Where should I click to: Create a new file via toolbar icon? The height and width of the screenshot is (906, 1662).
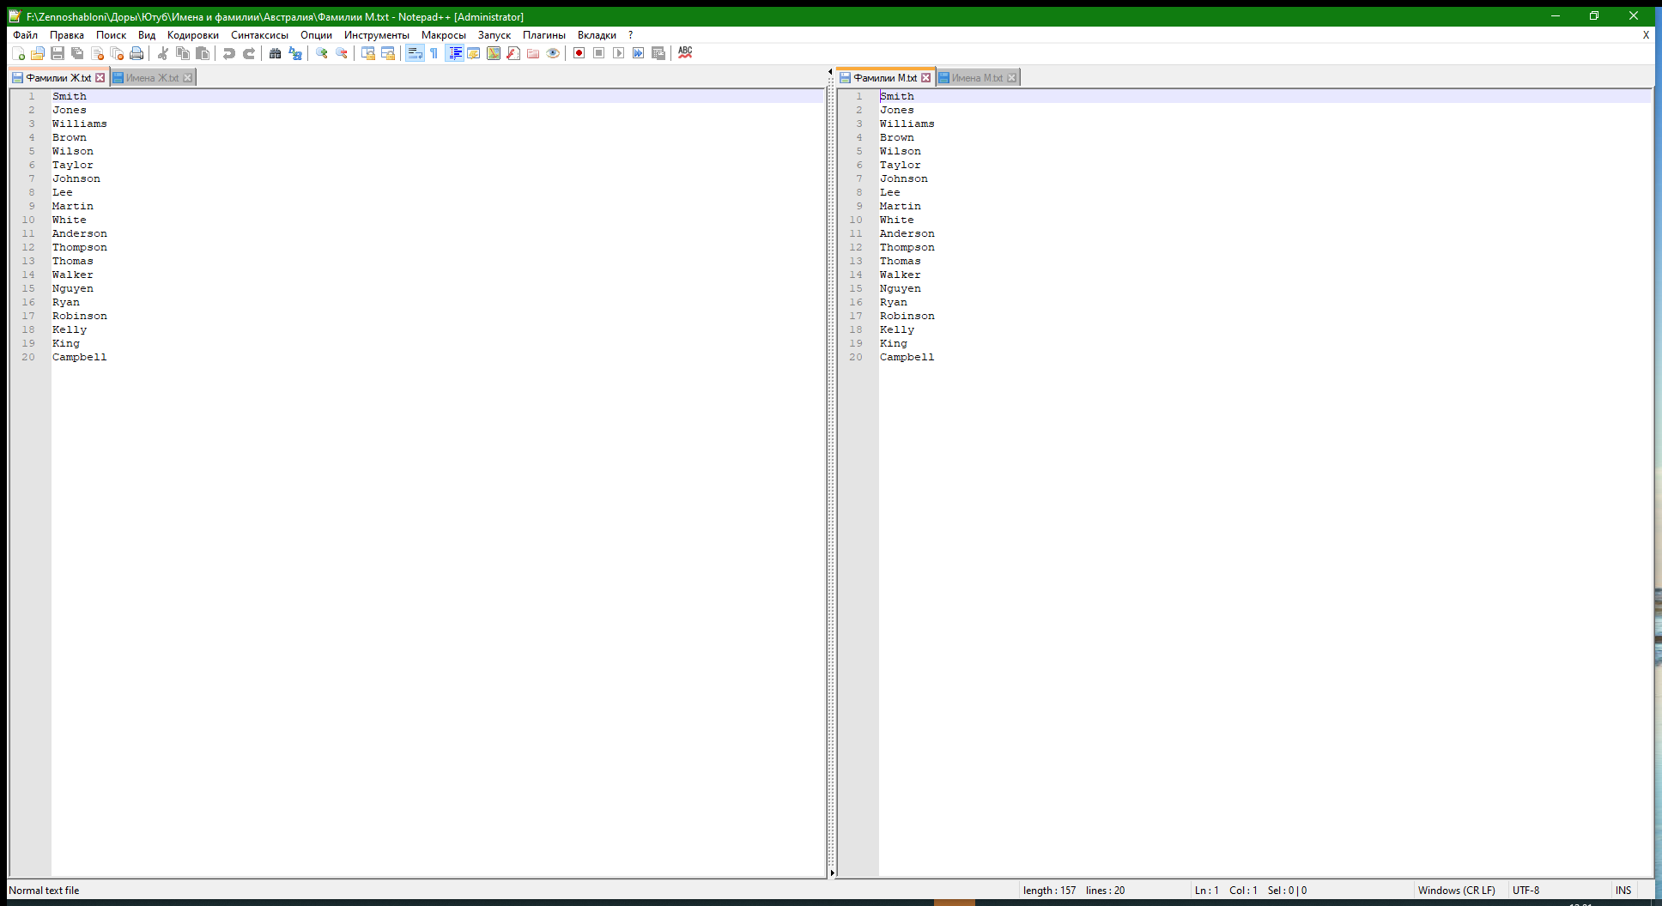(18, 53)
